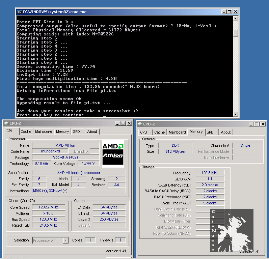This screenshot has height=259, width=269.
Task: Click Specification field AMD Athlon(tm) processor
Action: pyautogui.click(x=79, y=173)
